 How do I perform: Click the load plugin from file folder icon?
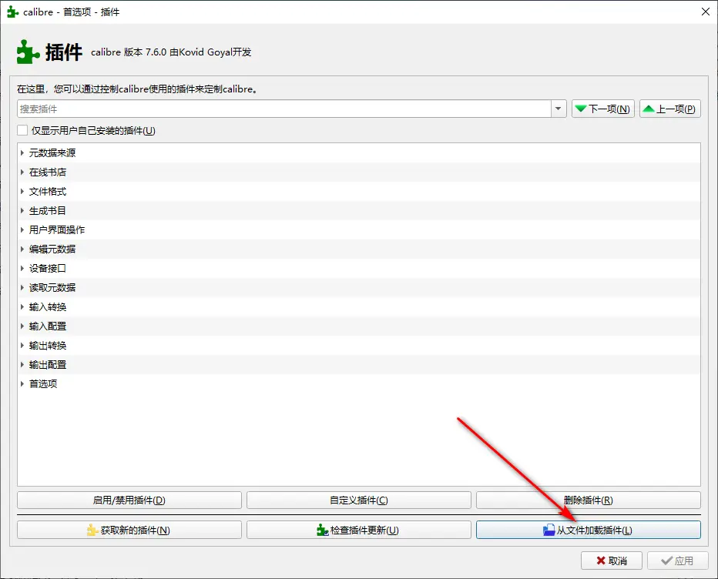[549, 530]
